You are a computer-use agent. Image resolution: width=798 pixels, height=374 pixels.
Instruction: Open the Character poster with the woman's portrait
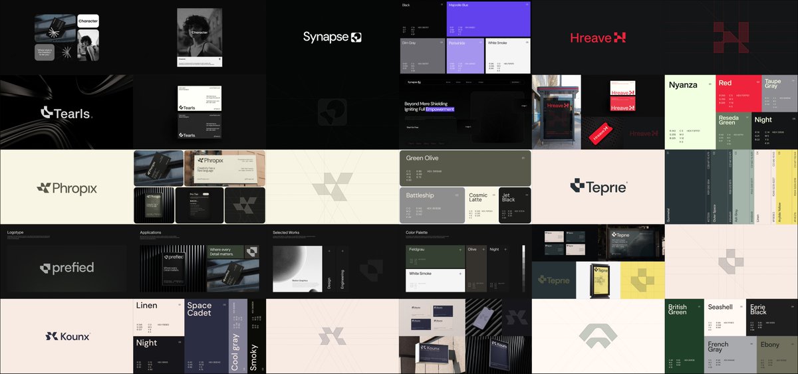(x=199, y=37)
